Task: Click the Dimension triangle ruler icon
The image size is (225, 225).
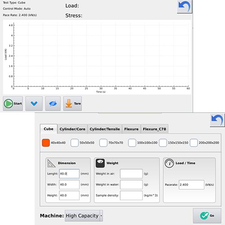Action: [x=51, y=163]
